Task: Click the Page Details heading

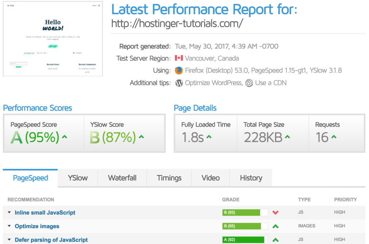Action: [195, 108]
